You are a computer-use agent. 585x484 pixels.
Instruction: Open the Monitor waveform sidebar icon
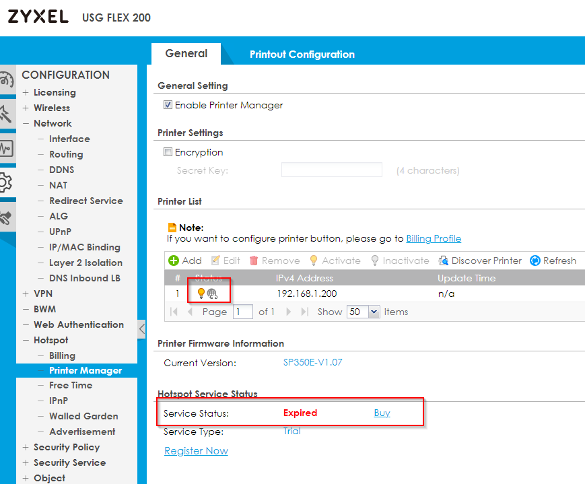pos(5,148)
